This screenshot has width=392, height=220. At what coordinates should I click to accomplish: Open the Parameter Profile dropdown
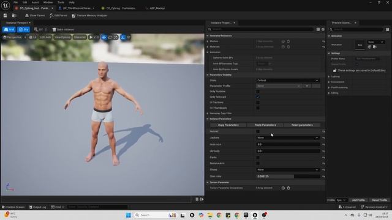(279, 86)
